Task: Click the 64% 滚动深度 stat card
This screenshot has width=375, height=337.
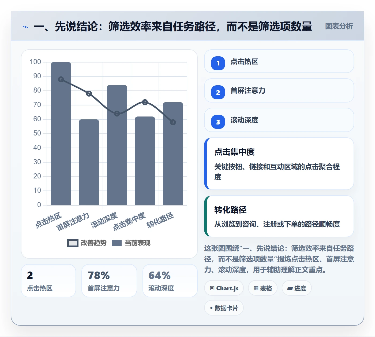Action: [170, 281]
